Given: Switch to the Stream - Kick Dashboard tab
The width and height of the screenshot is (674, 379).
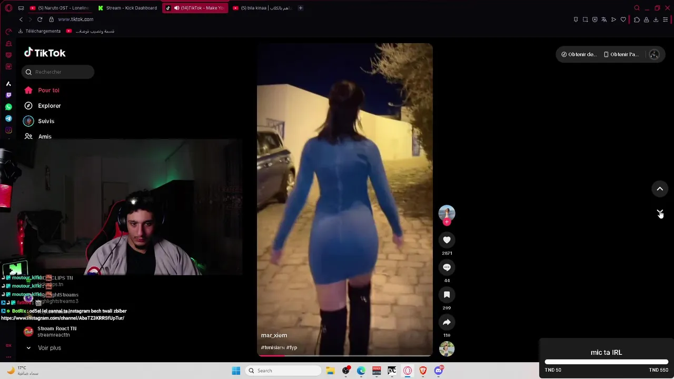Looking at the screenshot, I should coord(127,8).
